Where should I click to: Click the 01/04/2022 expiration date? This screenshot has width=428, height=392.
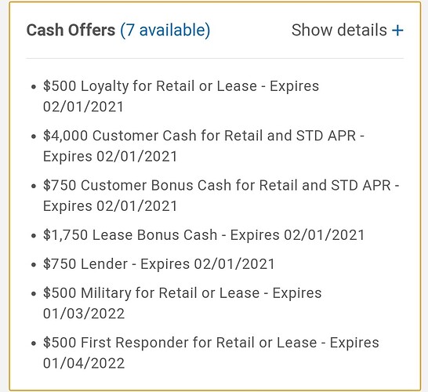(84, 363)
